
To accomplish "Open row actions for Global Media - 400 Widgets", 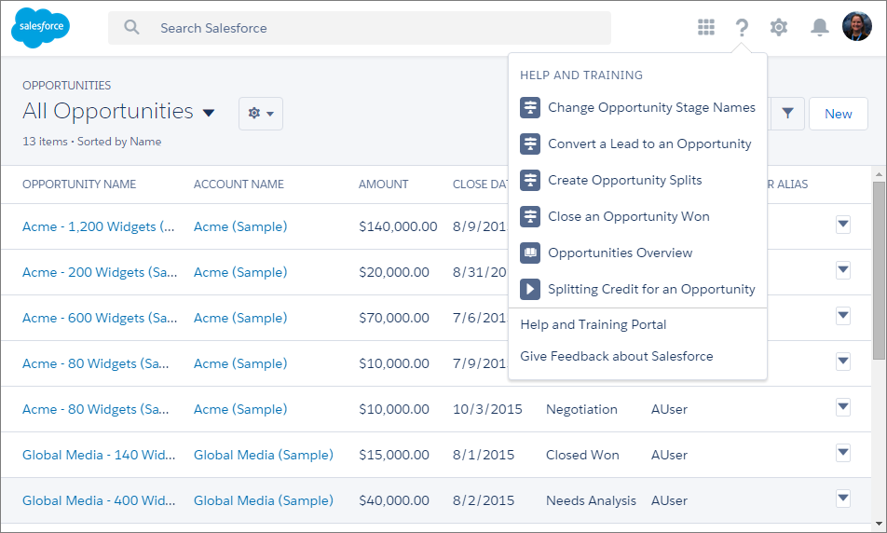I will click(x=843, y=499).
